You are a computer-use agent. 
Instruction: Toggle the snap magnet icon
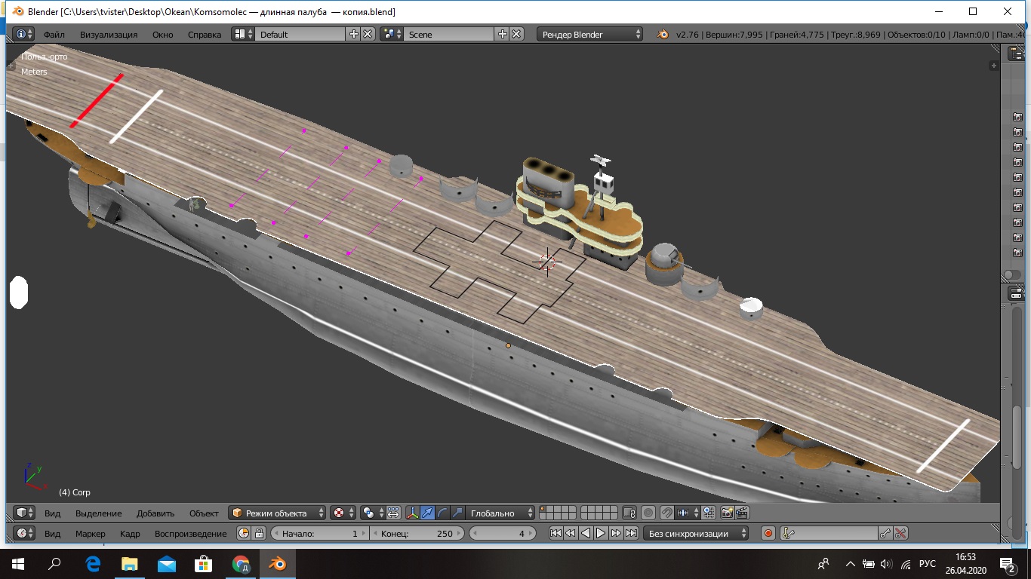coord(666,513)
